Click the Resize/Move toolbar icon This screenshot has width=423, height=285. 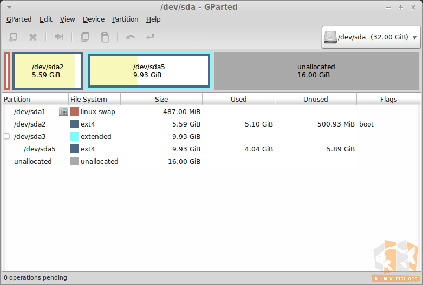[x=59, y=37]
